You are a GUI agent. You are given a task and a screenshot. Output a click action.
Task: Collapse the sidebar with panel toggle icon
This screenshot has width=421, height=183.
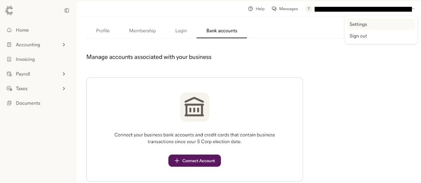[x=67, y=10]
